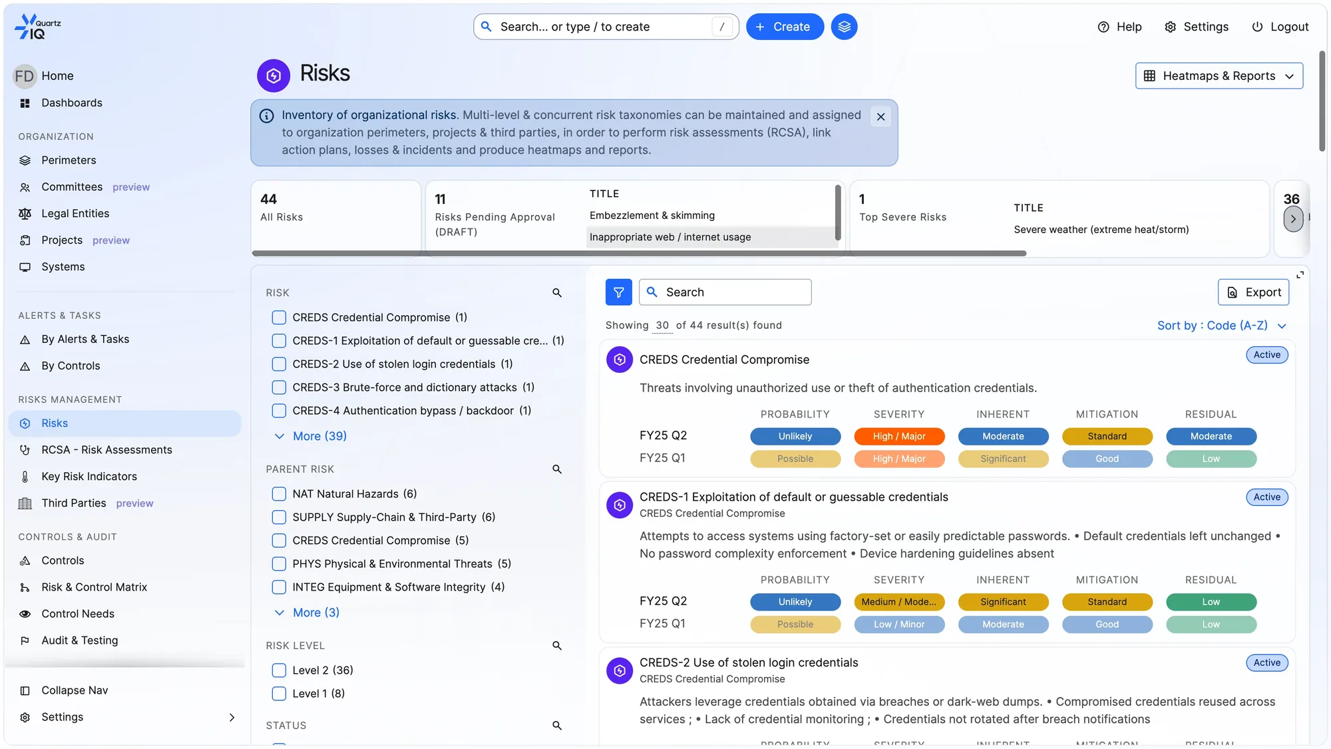Click the risks list Search field
Image resolution: width=1331 pixels, height=749 pixels.
[x=725, y=292]
